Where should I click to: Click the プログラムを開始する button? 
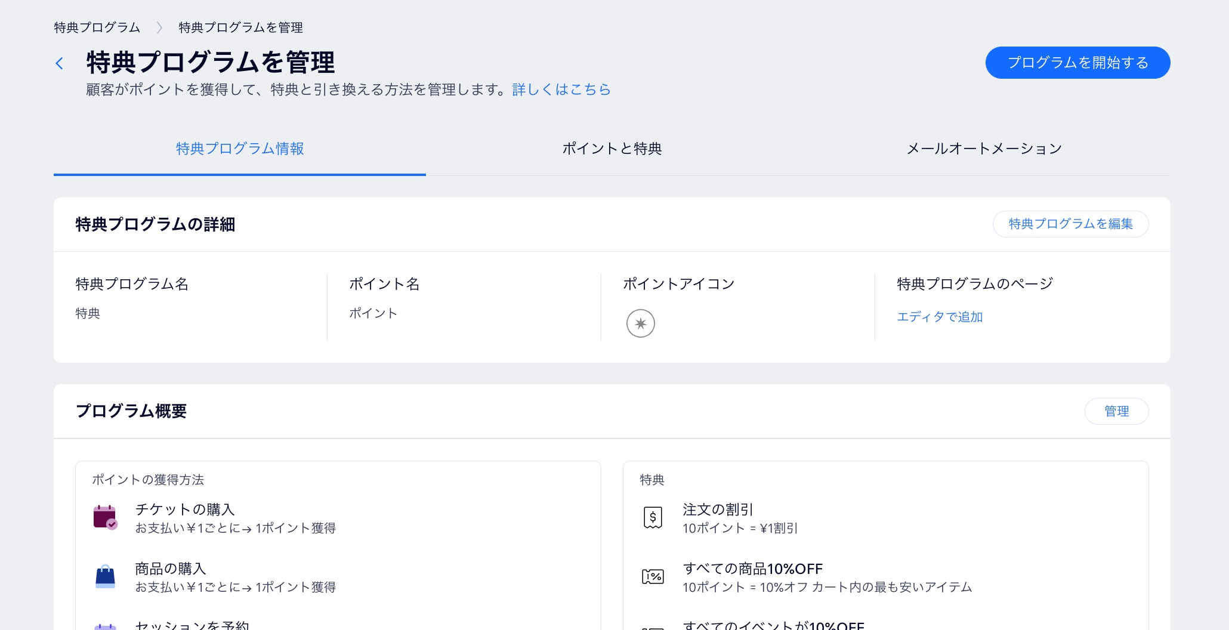click(1077, 63)
